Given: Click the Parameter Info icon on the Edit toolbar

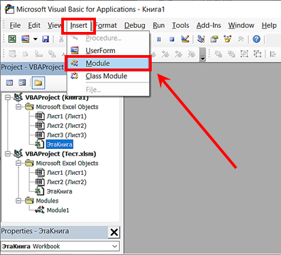Looking at the screenshot, I should point(52,54).
